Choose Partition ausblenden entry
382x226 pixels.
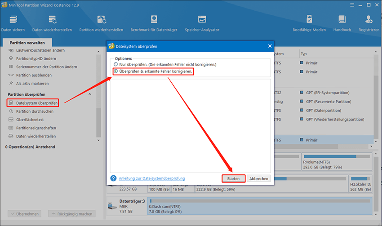coord(34,75)
